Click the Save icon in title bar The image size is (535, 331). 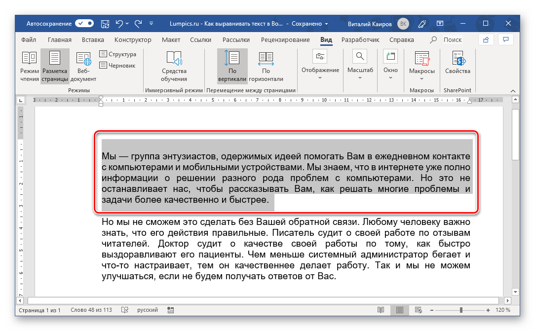tap(105, 24)
